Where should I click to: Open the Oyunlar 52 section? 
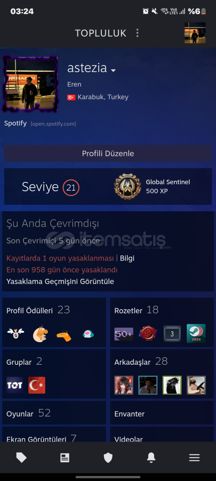[x=54, y=413]
